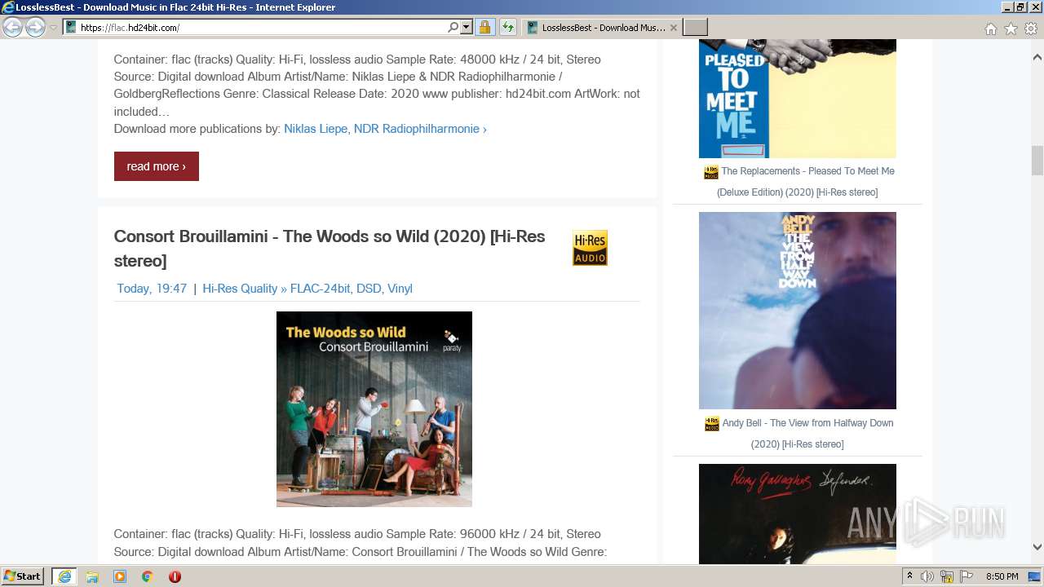Open The Woods so Wild album cover
The image size is (1044, 587).
click(374, 409)
